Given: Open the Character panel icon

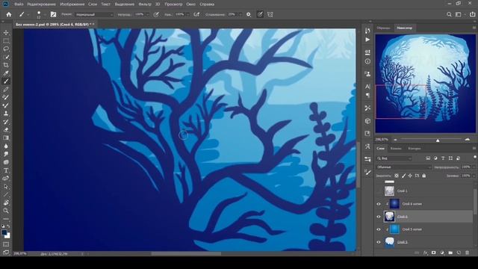Looking at the screenshot, I should tap(367, 87).
